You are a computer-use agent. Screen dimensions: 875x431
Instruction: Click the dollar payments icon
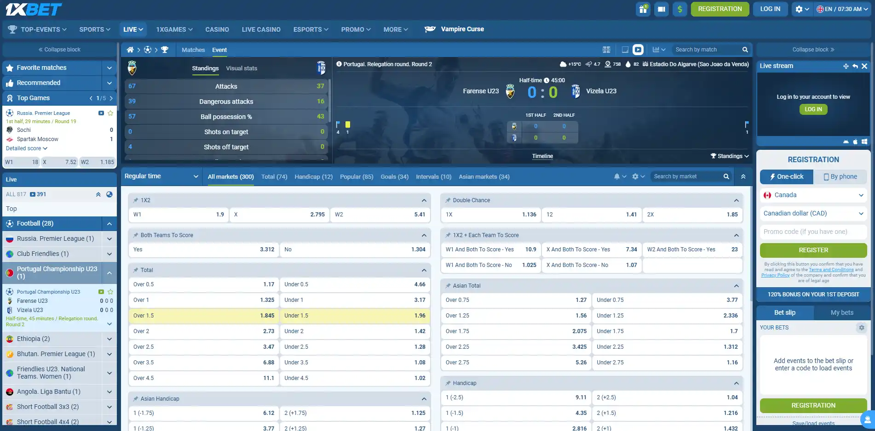(679, 9)
